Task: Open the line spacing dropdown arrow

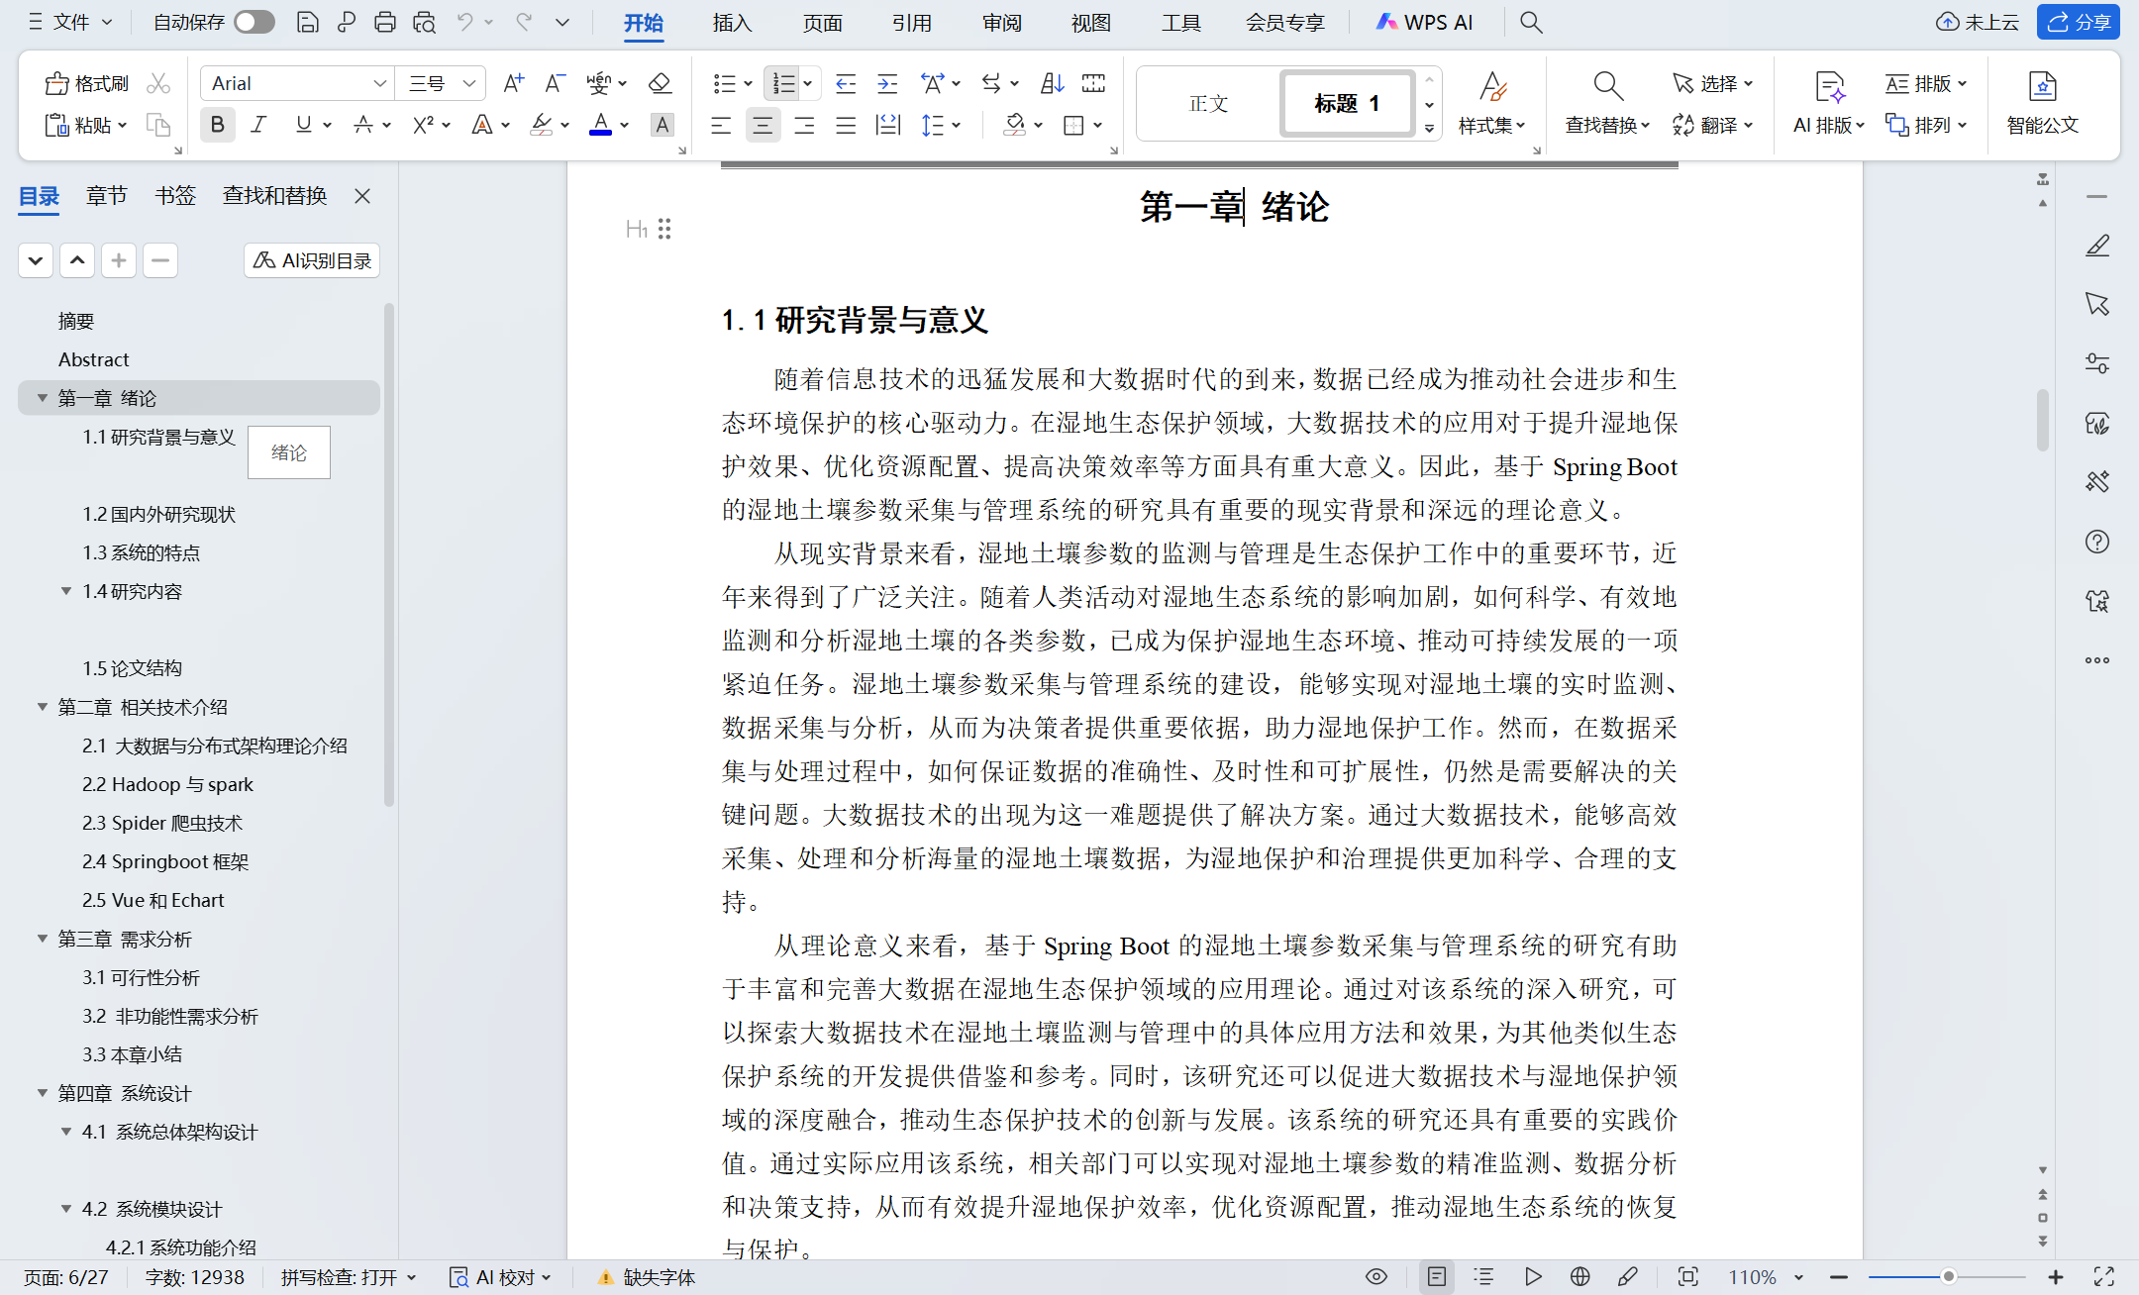Action: point(957,125)
